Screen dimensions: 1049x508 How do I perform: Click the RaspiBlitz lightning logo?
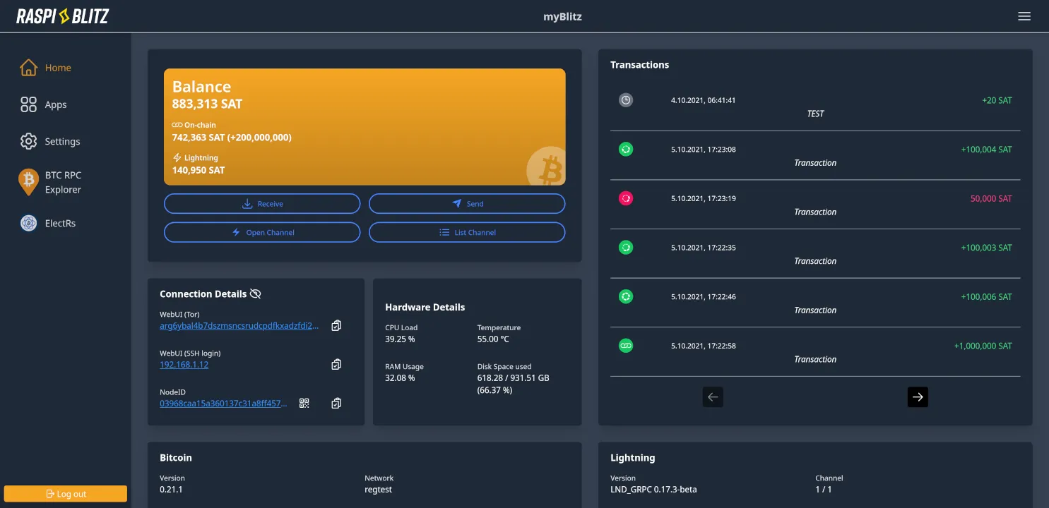click(62, 16)
